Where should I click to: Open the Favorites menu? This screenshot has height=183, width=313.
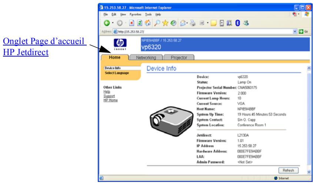click(135, 14)
